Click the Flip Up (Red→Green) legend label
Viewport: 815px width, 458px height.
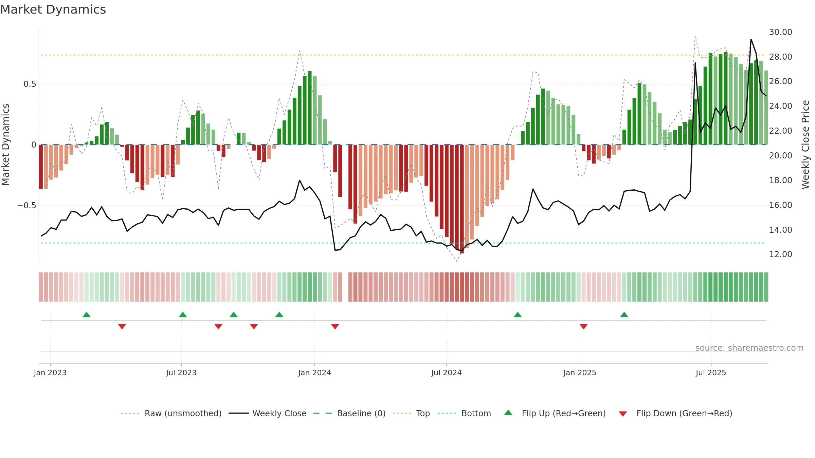point(564,413)
